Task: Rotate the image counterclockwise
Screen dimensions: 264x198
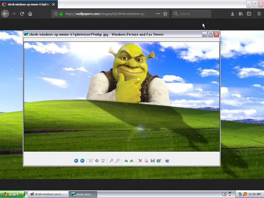Action: pos(132,161)
